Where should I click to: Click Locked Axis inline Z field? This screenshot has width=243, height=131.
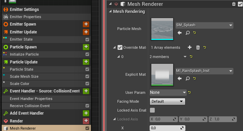(x=223, y=119)
